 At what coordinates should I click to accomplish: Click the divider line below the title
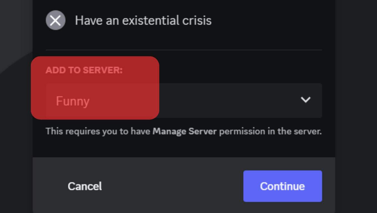pos(183,49)
